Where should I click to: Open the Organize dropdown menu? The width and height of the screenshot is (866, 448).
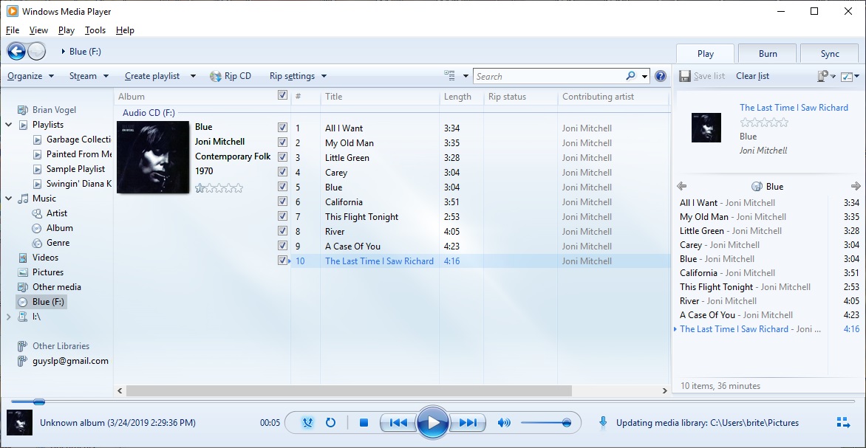coord(30,76)
